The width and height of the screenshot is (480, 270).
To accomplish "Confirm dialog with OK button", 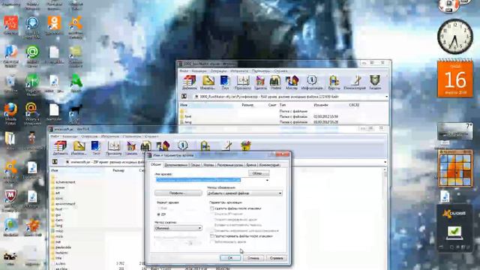I will 230,258.
